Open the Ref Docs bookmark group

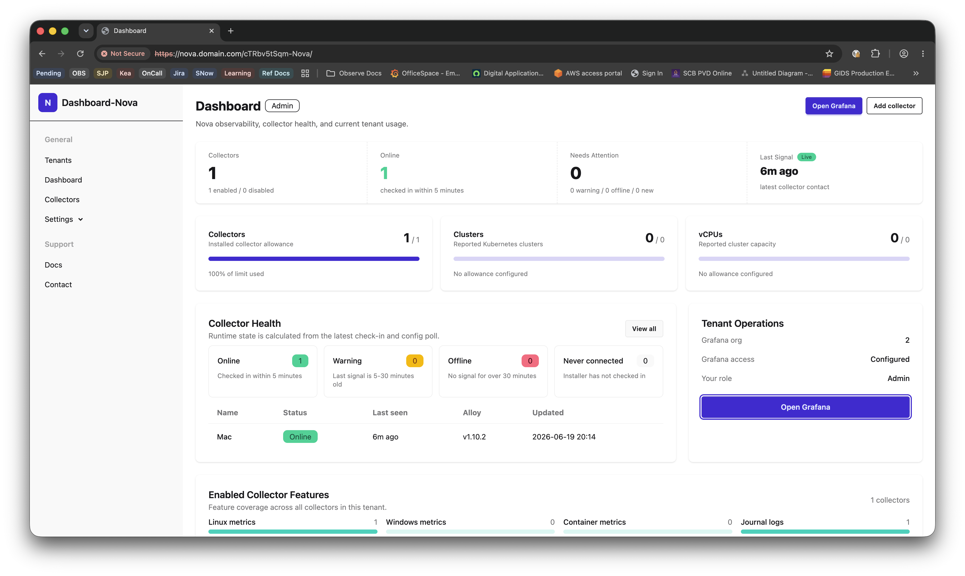tap(276, 73)
